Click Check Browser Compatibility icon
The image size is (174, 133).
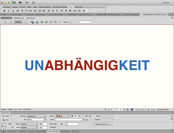[51, 22]
